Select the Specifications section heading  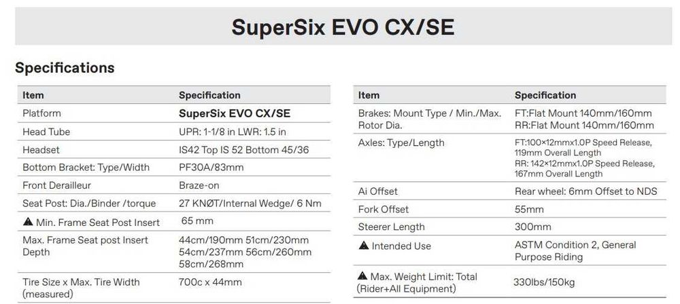click(x=65, y=68)
